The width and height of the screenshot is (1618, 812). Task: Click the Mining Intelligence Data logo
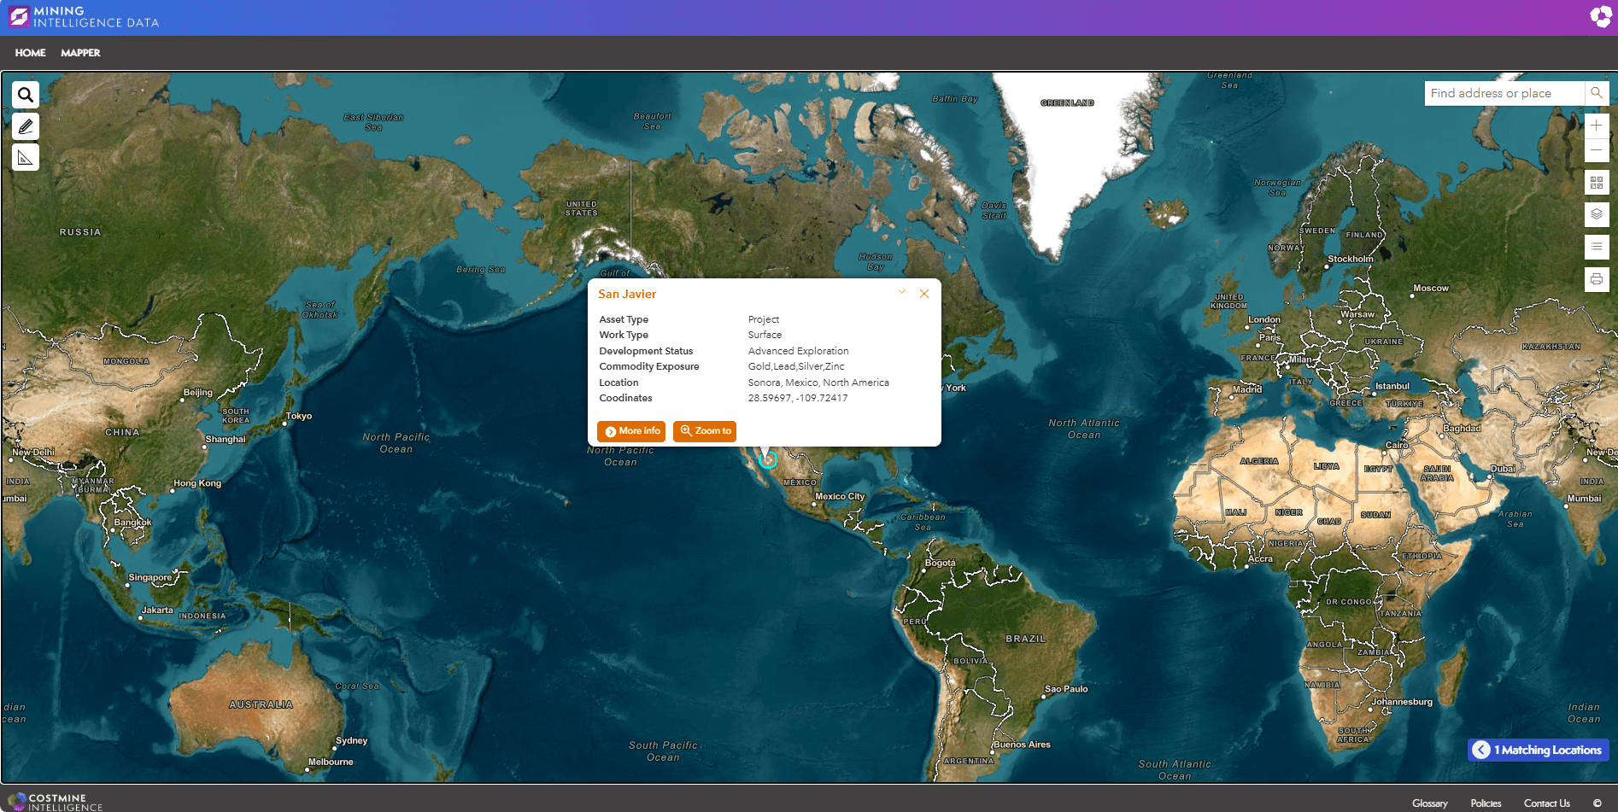(x=84, y=17)
